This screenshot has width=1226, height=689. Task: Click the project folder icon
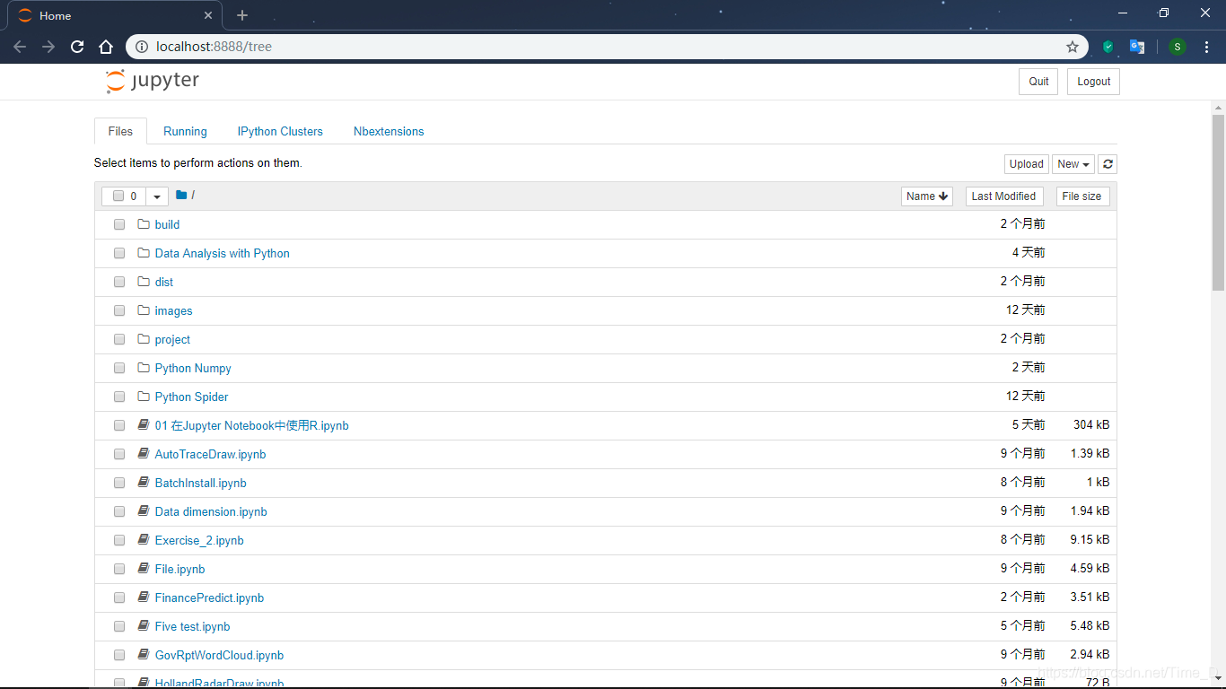tap(144, 339)
